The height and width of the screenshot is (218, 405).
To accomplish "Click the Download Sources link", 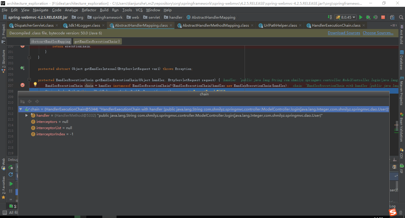I will [344, 33].
